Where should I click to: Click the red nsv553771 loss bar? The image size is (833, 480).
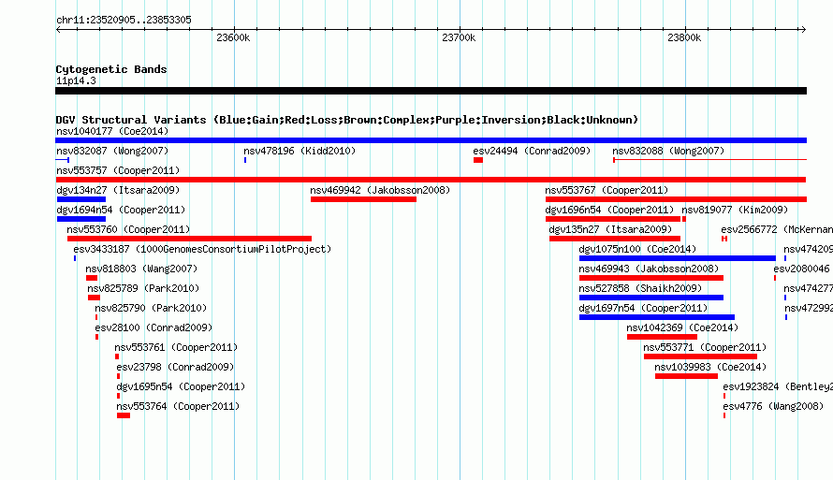click(x=700, y=356)
